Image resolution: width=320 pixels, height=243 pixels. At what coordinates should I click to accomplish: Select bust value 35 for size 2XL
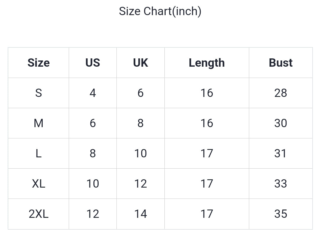[x=281, y=214]
